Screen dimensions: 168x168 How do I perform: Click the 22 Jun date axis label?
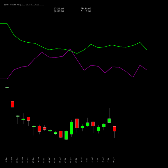(x=11, y=160)
